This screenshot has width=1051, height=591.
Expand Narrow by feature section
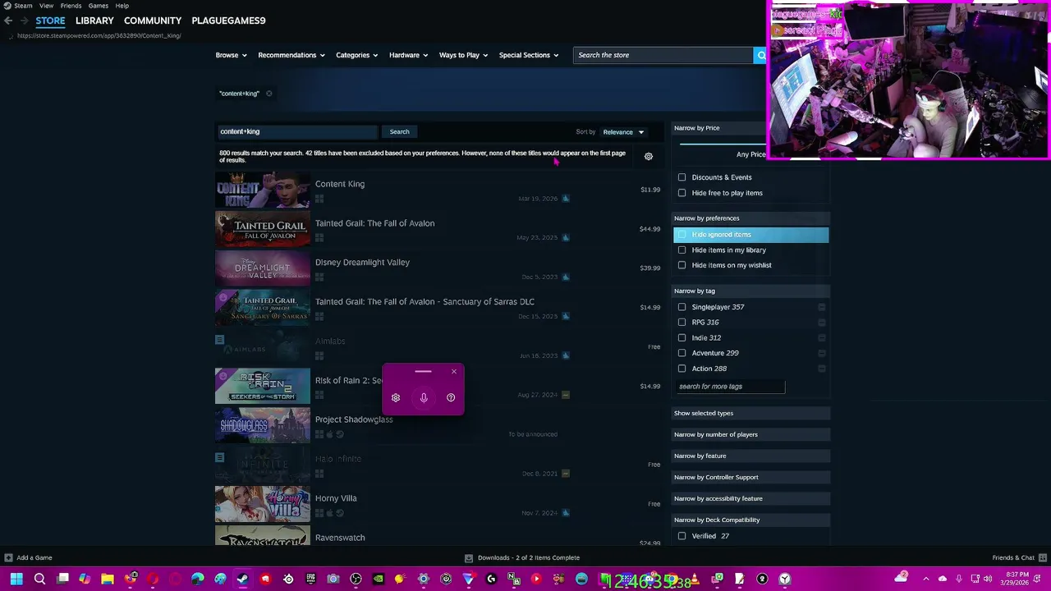point(750,456)
